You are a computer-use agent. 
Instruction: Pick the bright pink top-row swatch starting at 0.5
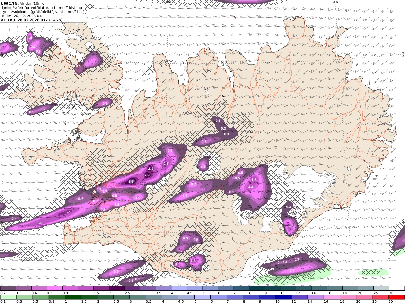point(54,288)
